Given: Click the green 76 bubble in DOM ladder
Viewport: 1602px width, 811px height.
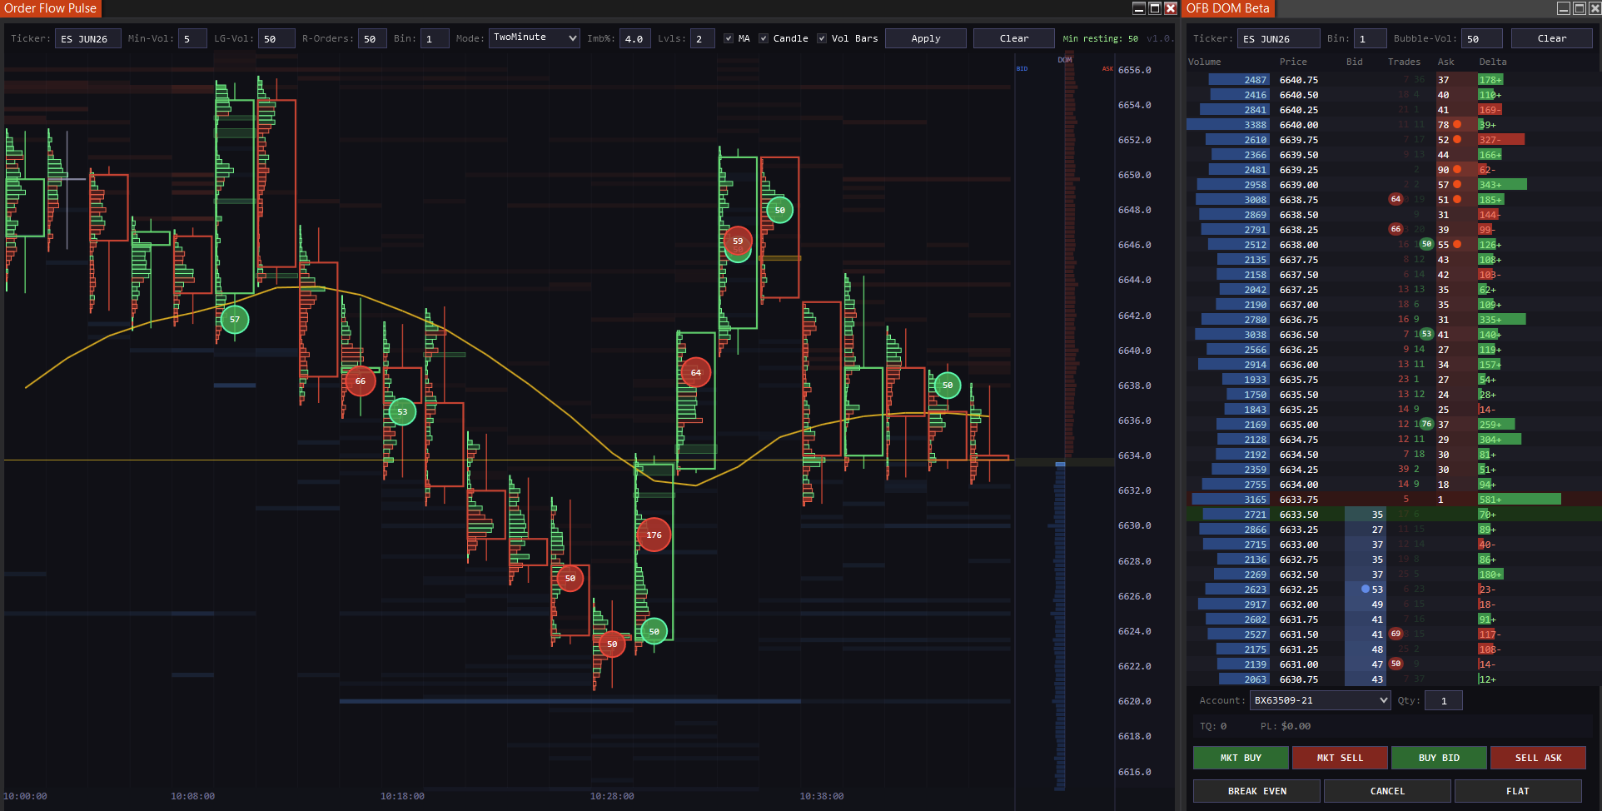Looking at the screenshot, I should click(x=1426, y=424).
